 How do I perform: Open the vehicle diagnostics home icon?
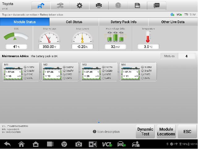41,6
